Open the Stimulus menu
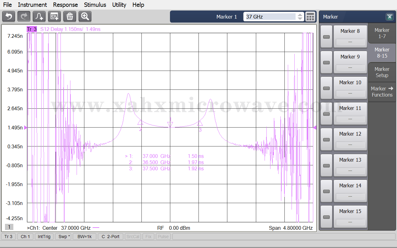The image size is (397, 248). coord(95,5)
